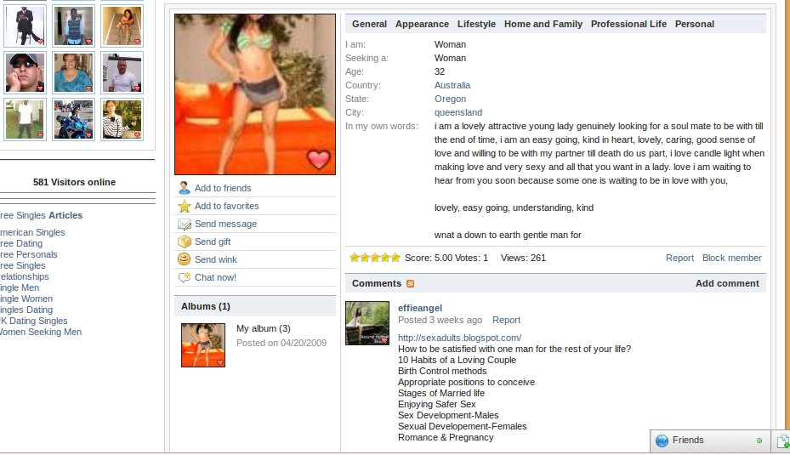The height and width of the screenshot is (455, 790).
Task: Open the My album thumbnail
Action: (x=203, y=345)
